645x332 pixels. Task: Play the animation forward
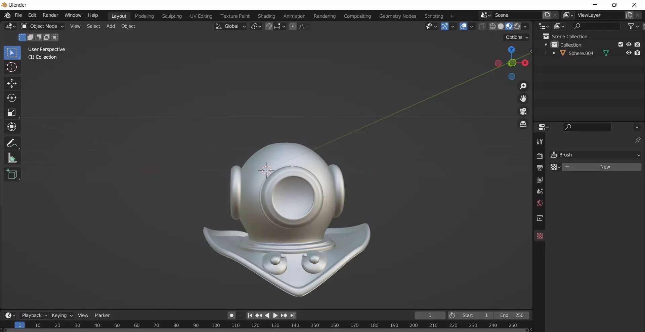(275, 315)
